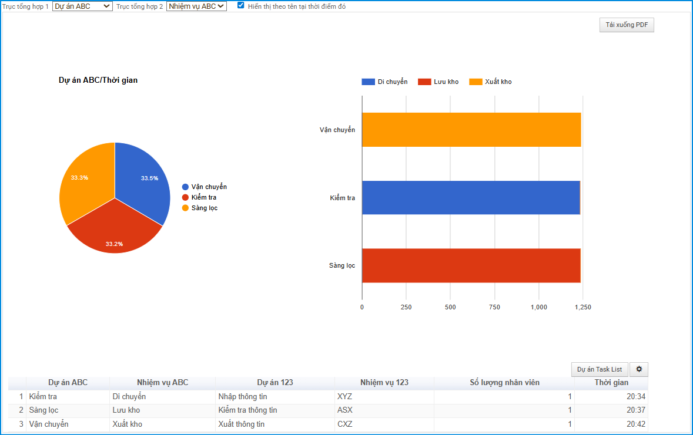Image resolution: width=693 pixels, height=435 pixels.
Task: Open Dự án Task List button
Action: pyautogui.click(x=600, y=369)
